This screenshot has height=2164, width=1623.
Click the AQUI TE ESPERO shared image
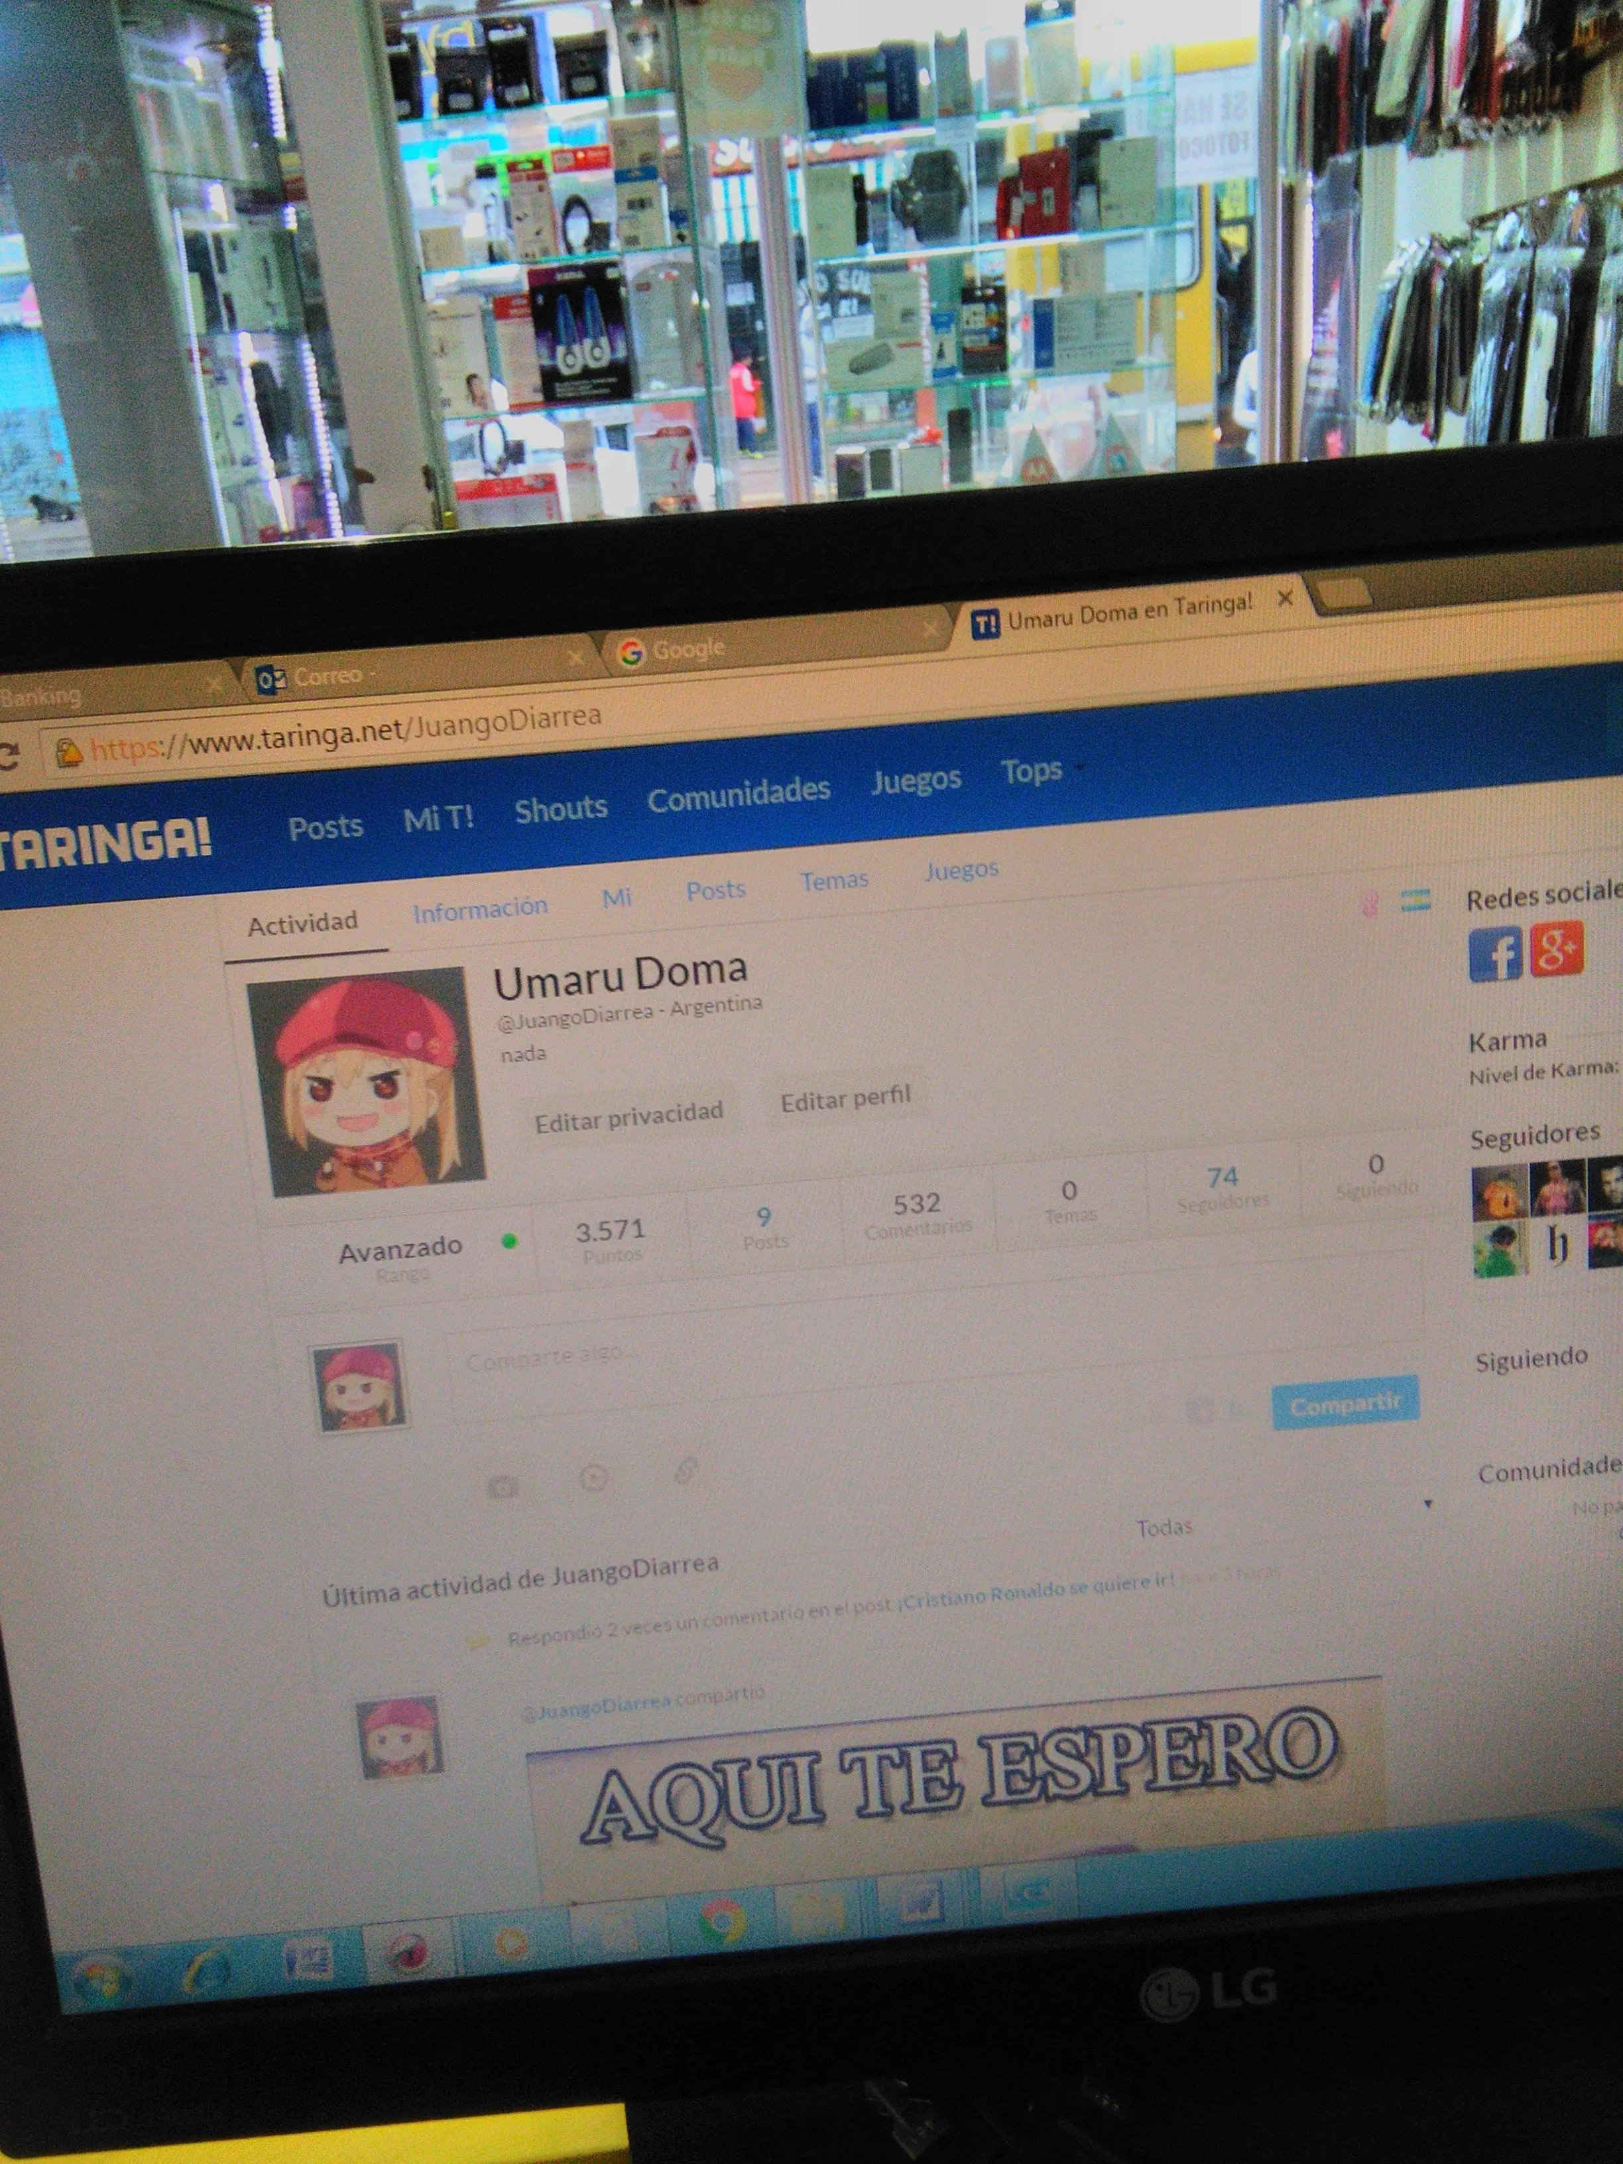(957, 1789)
